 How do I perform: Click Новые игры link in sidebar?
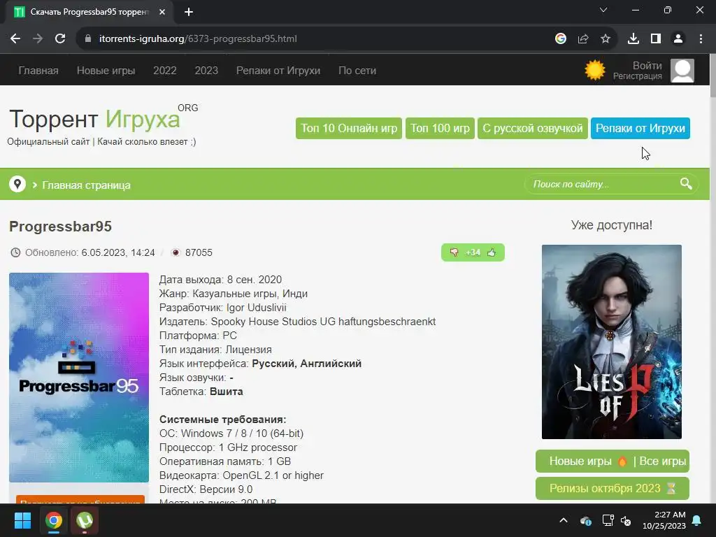(x=580, y=461)
